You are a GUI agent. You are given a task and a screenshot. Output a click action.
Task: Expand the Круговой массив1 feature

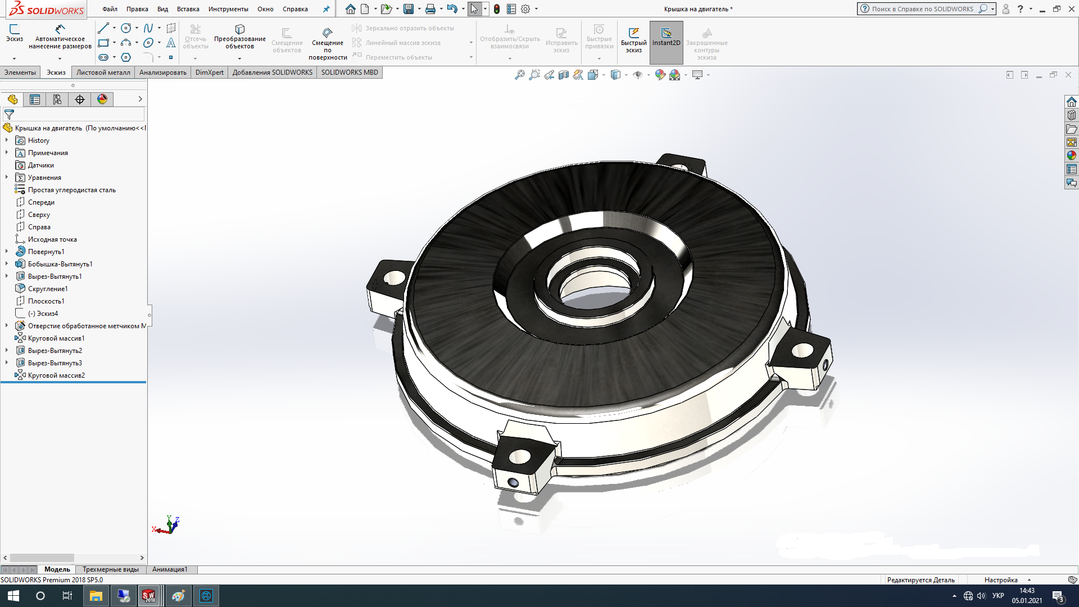tap(7, 338)
